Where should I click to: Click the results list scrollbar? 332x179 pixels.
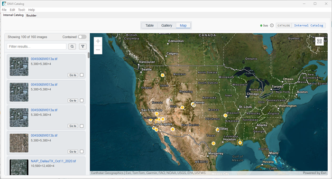(x=89, y=55)
